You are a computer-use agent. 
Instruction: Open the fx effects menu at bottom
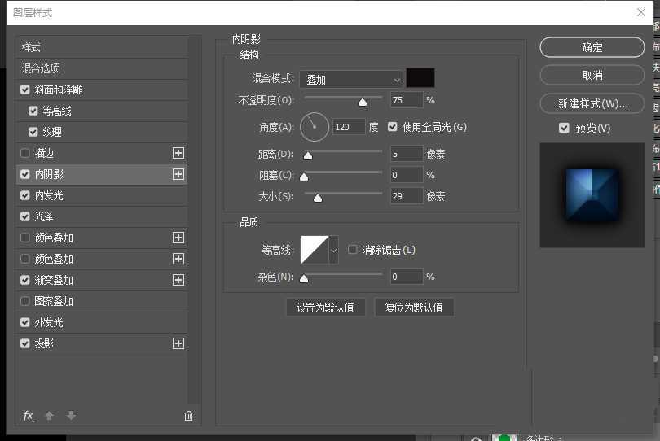[x=29, y=416]
